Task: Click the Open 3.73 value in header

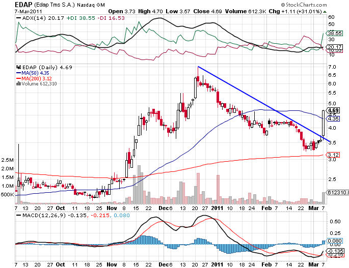Action: pos(122,11)
